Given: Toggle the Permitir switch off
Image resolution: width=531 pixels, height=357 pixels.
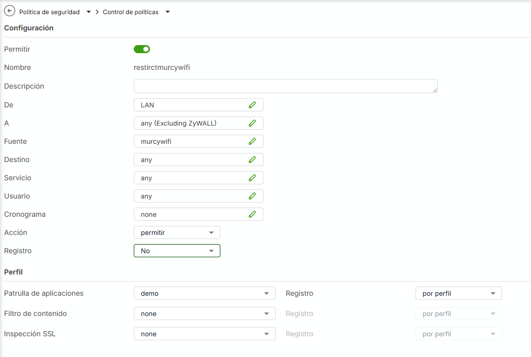Looking at the screenshot, I should [142, 49].
